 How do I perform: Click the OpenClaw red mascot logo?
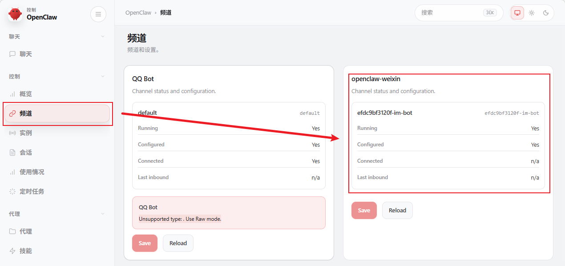click(x=15, y=14)
